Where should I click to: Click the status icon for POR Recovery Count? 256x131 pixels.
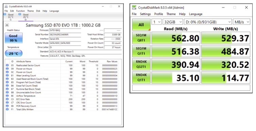point(7,106)
